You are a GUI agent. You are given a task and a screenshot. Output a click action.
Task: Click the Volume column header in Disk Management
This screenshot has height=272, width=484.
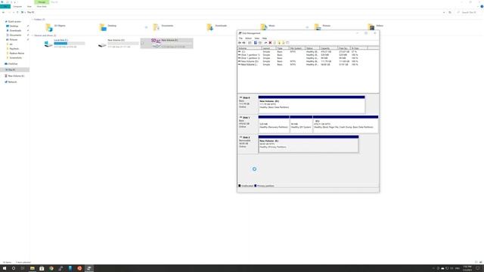tap(250, 48)
